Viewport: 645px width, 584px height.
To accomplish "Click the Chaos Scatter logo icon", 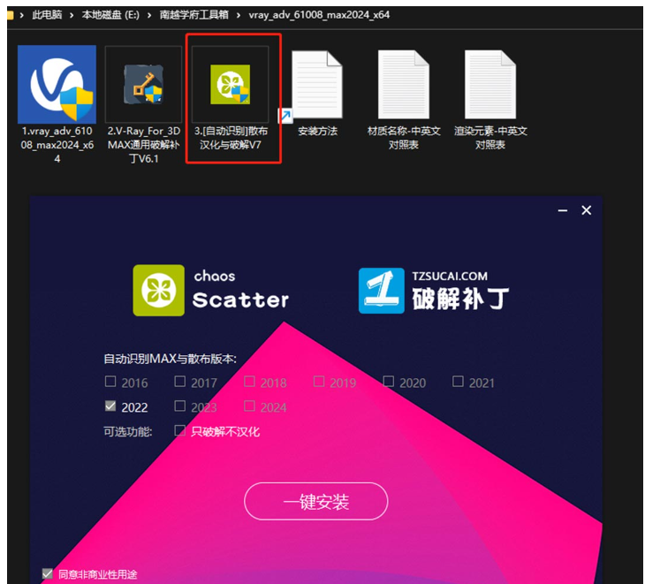I will tap(159, 291).
